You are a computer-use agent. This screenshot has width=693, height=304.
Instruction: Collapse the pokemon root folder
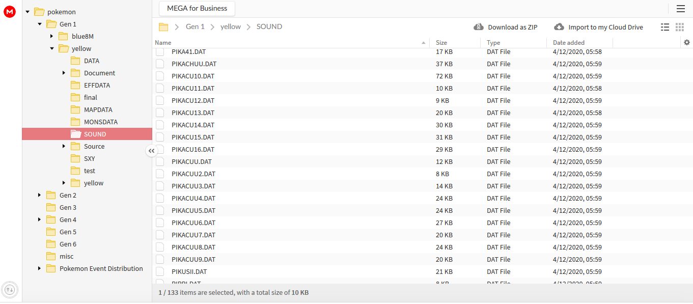(x=27, y=12)
